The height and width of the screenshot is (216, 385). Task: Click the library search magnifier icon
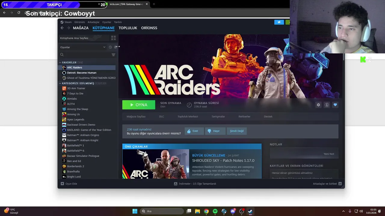pyautogui.click(x=62, y=55)
